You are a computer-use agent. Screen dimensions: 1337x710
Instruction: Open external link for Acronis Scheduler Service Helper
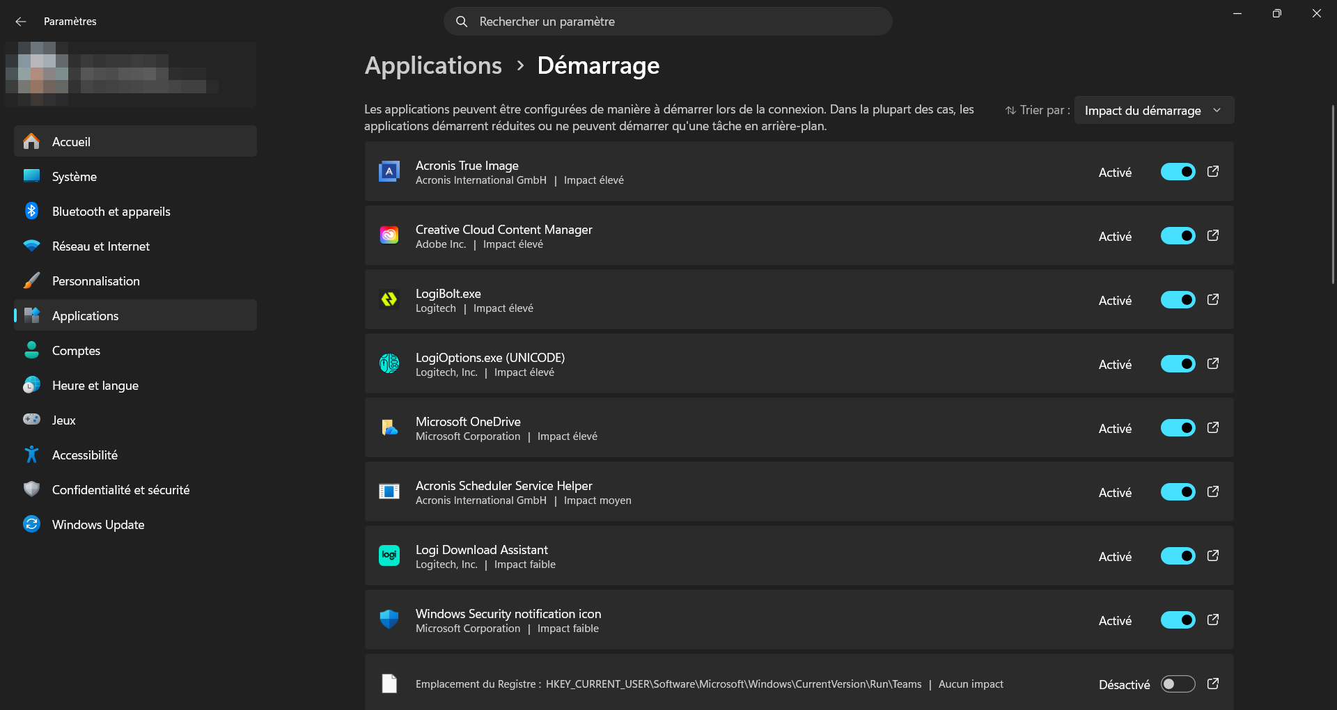[x=1212, y=491]
